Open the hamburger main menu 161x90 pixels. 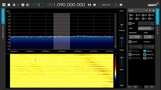pyautogui.click(x=4, y=5)
